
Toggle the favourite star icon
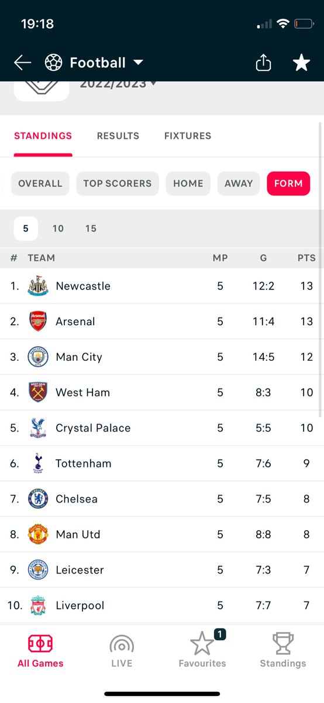tap(301, 63)
